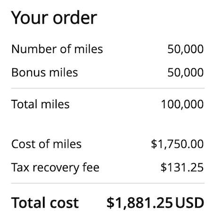Click the USD currency text
This screenshot has height=218, width=212.
pos(189,203)
